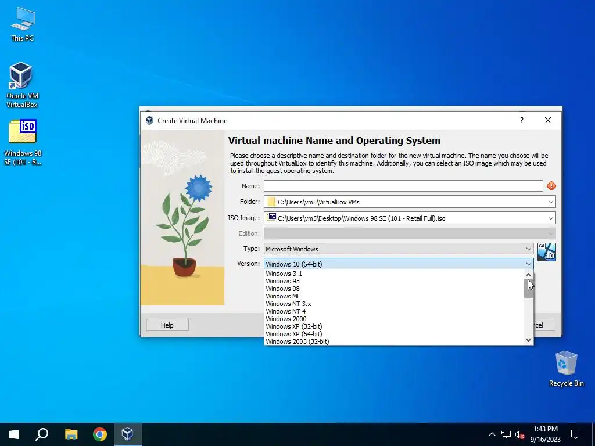The image size is (595, 446).
Task: Open File Explorer from taskbar
Action: (x=71, y=434)
